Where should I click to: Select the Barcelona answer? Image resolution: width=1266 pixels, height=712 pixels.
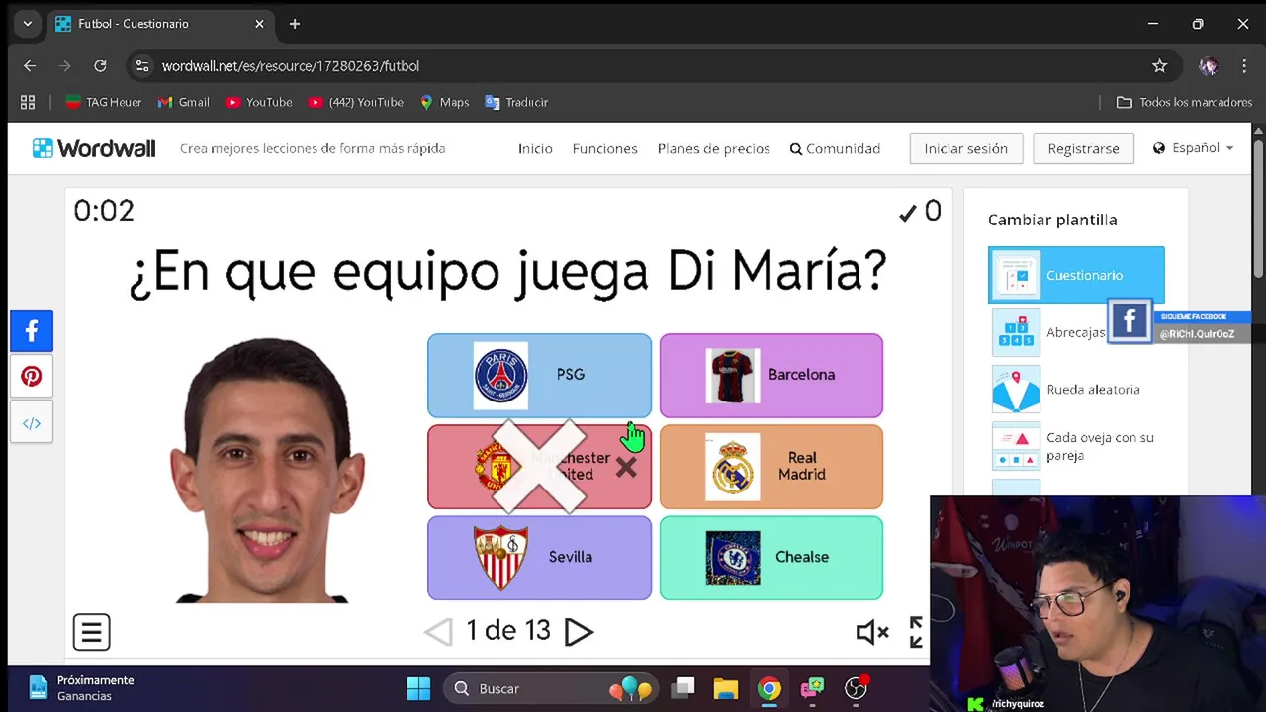[x=771, y=375]
